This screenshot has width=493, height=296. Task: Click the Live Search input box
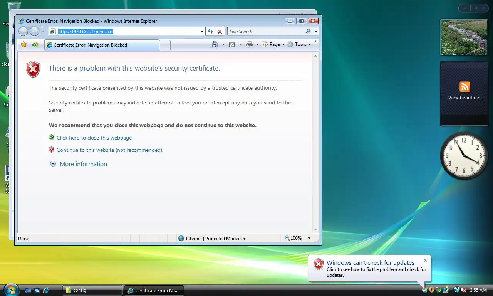pos(266,32)
